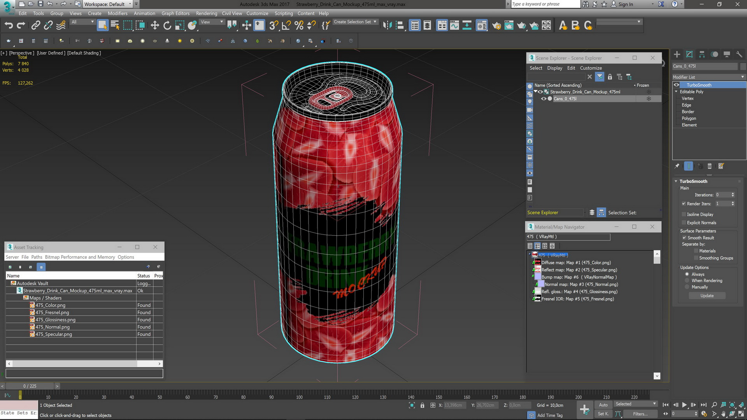Click the Auto key button
This screenshot has height=420, width=747.
(603, 405)
